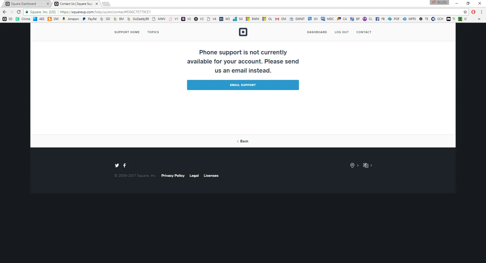Open the Topics menu item

click(153, 32)
